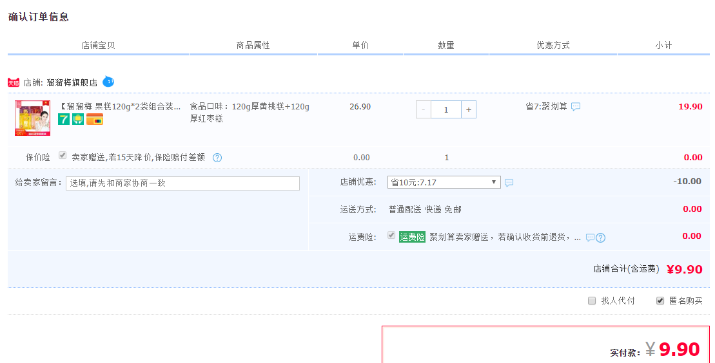Click red subtotal 19.90
The width and height of the screenshot is (715, 363).
691,107
